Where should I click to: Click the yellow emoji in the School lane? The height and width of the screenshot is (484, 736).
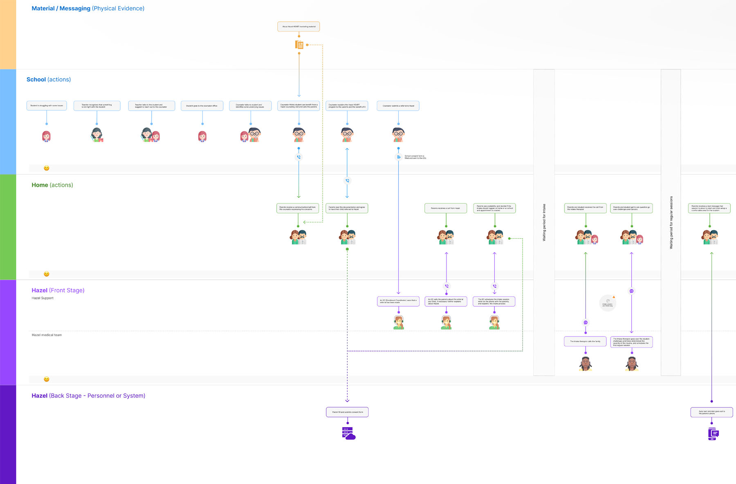pos(47,168)
